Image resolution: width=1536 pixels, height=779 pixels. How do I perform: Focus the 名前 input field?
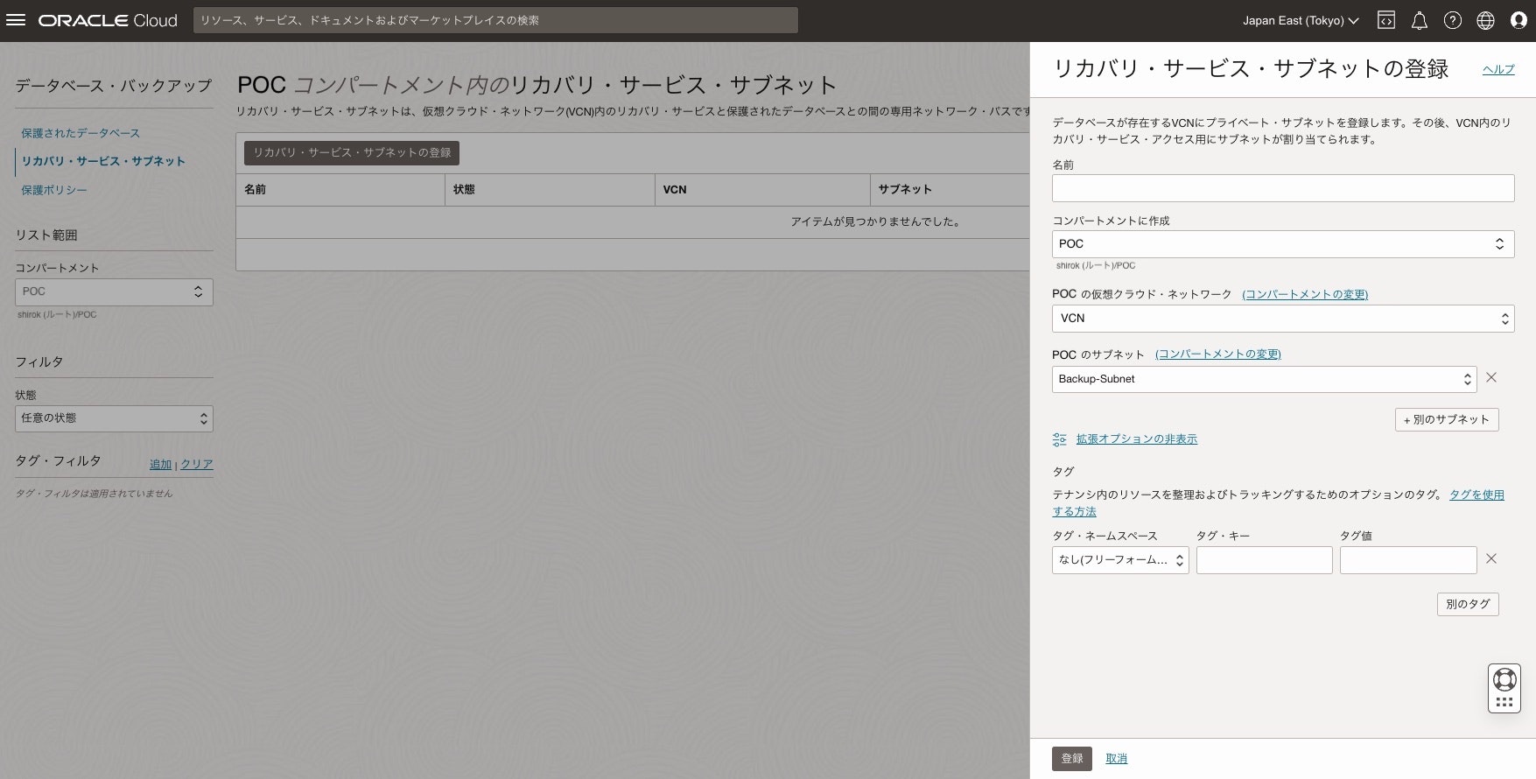[1283, 188]
